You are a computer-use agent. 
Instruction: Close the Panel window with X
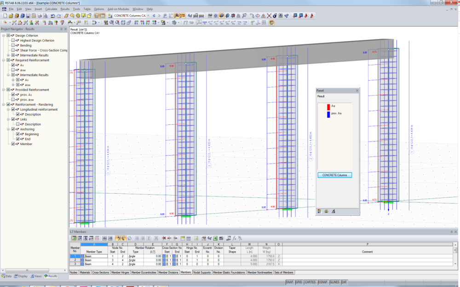pyautogui.click(x=357, y=91)
